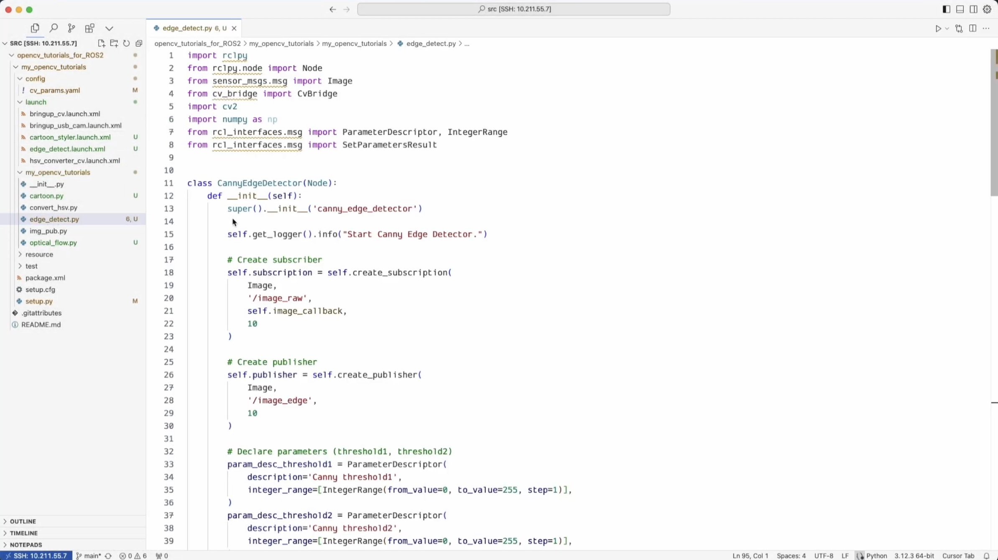This screenshot has height=560, width=998.
Task: Open the Search panel icon
Action: tap(54, 28)
